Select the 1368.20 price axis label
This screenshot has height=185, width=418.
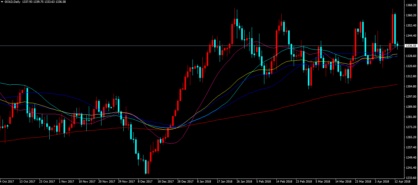point(412,5)
